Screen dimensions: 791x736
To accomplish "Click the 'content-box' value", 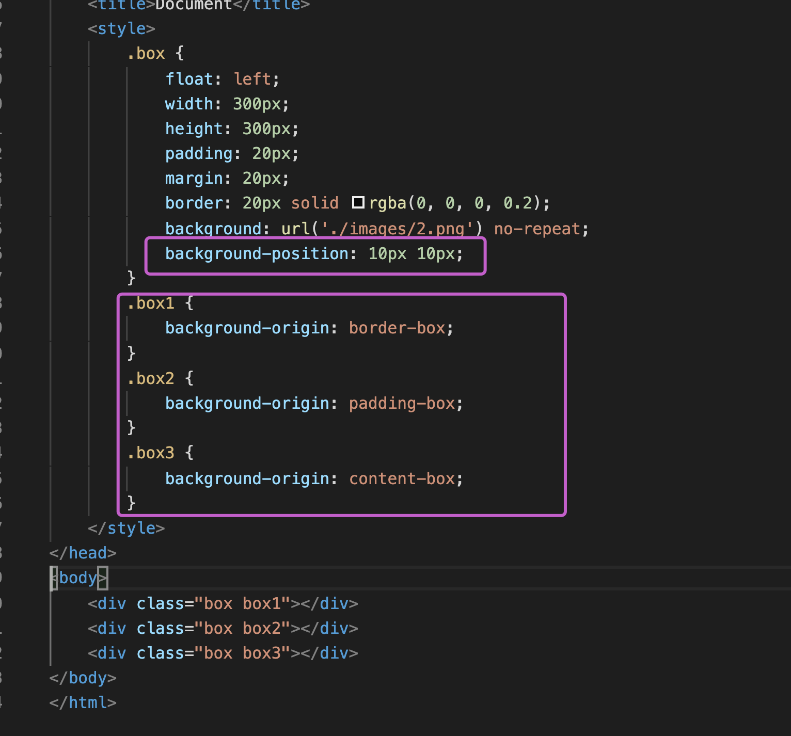I will [402, 478].
